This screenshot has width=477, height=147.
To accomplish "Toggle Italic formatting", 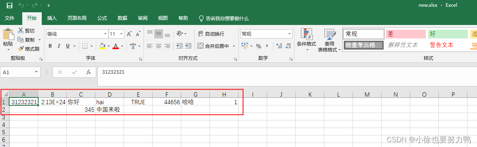I will coord(59,46).
